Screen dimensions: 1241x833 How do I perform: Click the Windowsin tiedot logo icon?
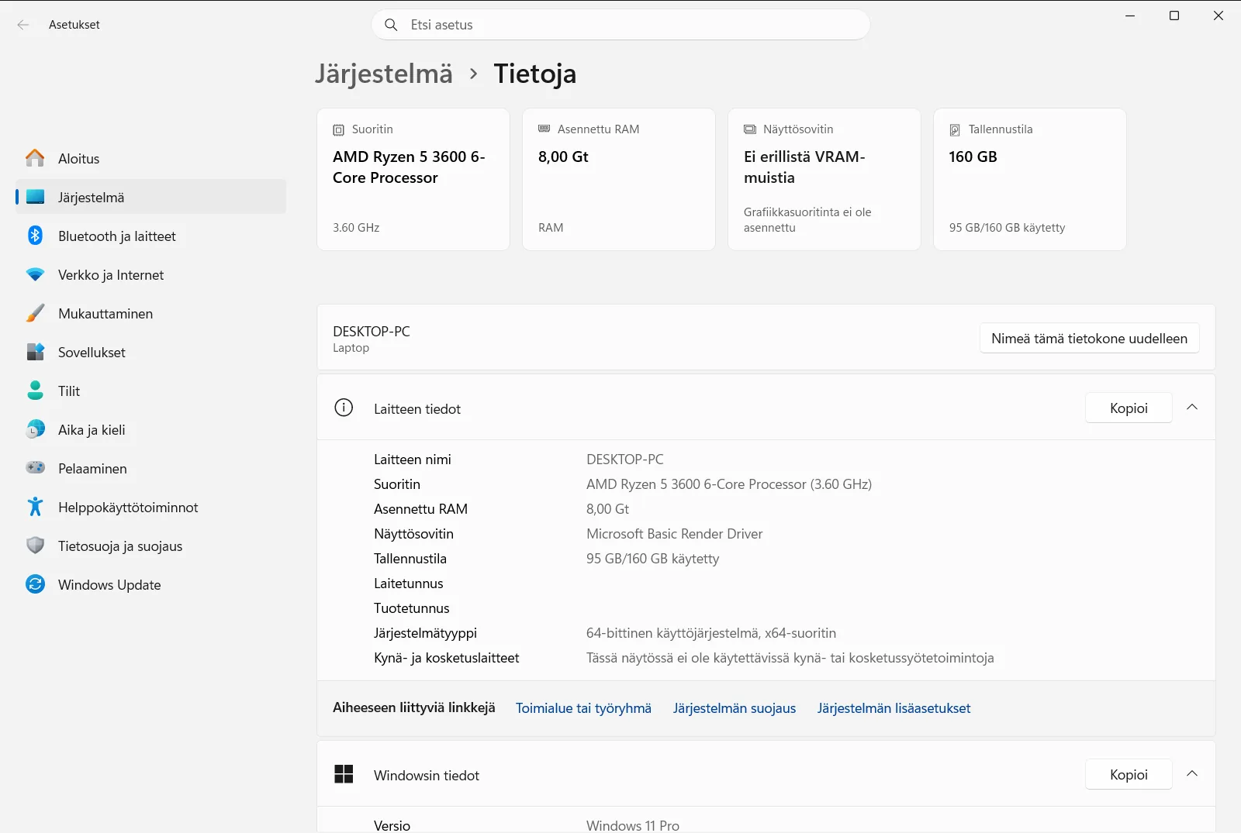pos(344,774)
